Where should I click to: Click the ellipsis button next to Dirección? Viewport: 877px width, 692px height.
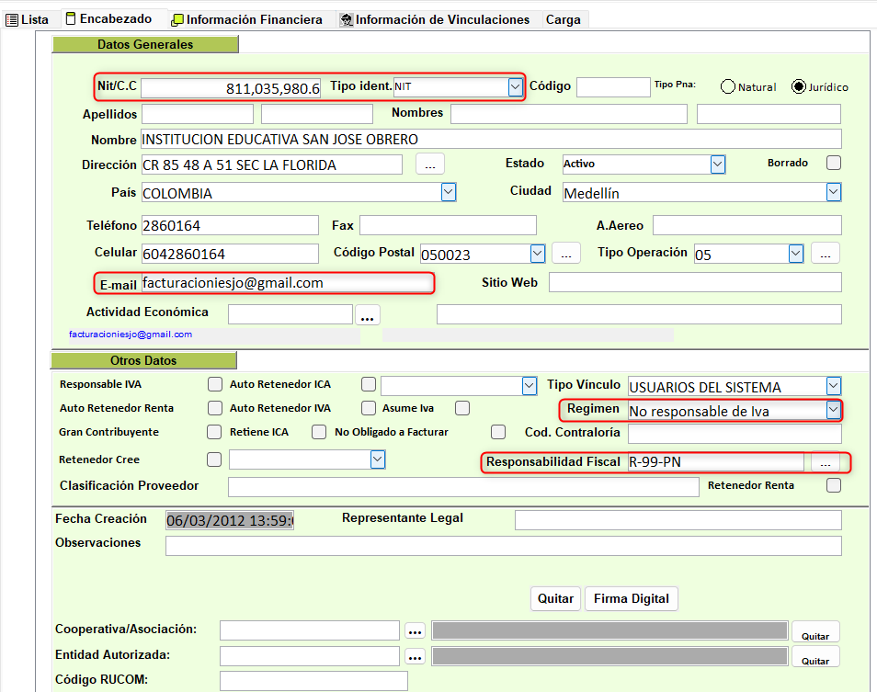coord(430,164)
